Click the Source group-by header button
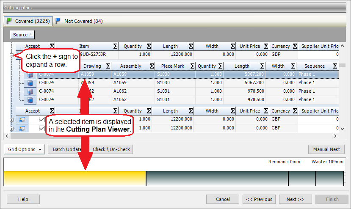 click(x=22, y=35)
